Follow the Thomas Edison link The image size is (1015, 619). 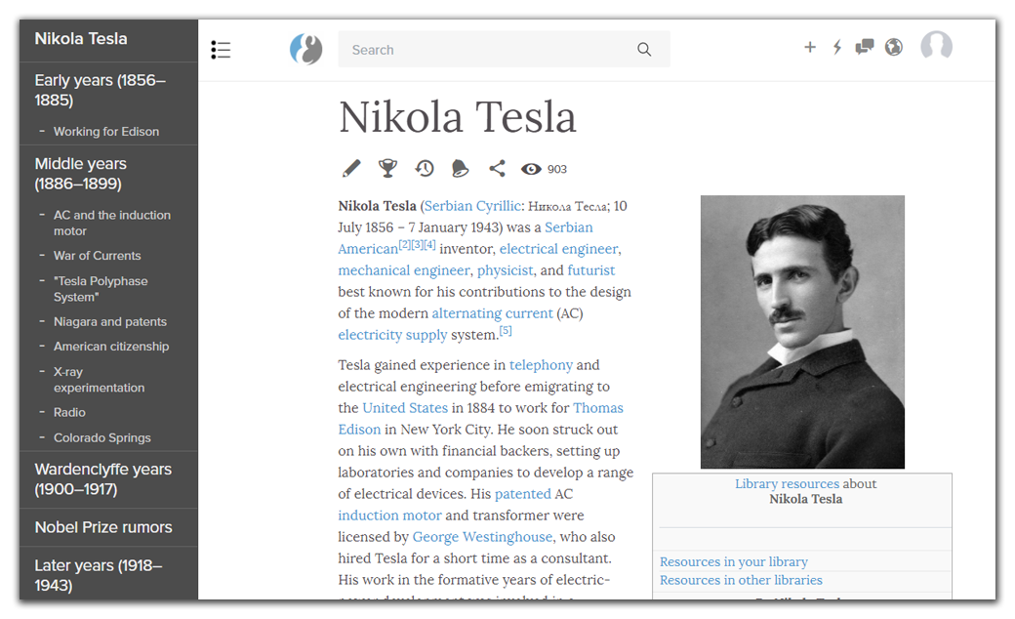coord(480,418)
